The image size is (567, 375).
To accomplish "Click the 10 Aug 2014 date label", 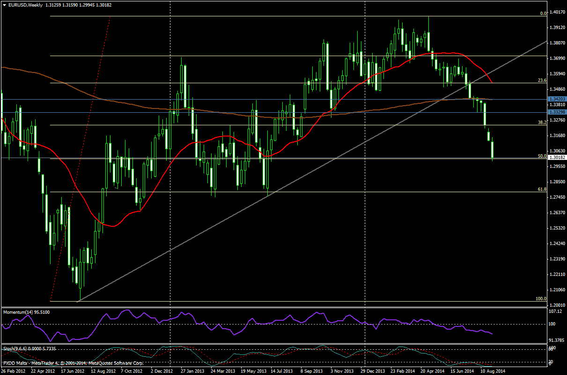I will 492,371.
